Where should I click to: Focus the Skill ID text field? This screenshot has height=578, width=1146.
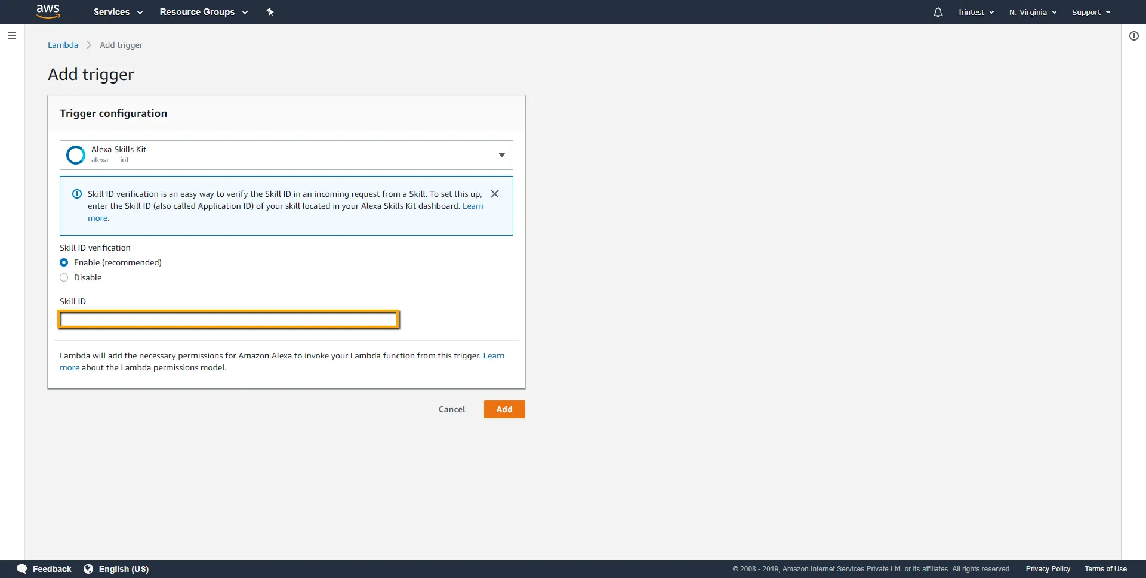[x=229, y=320]
